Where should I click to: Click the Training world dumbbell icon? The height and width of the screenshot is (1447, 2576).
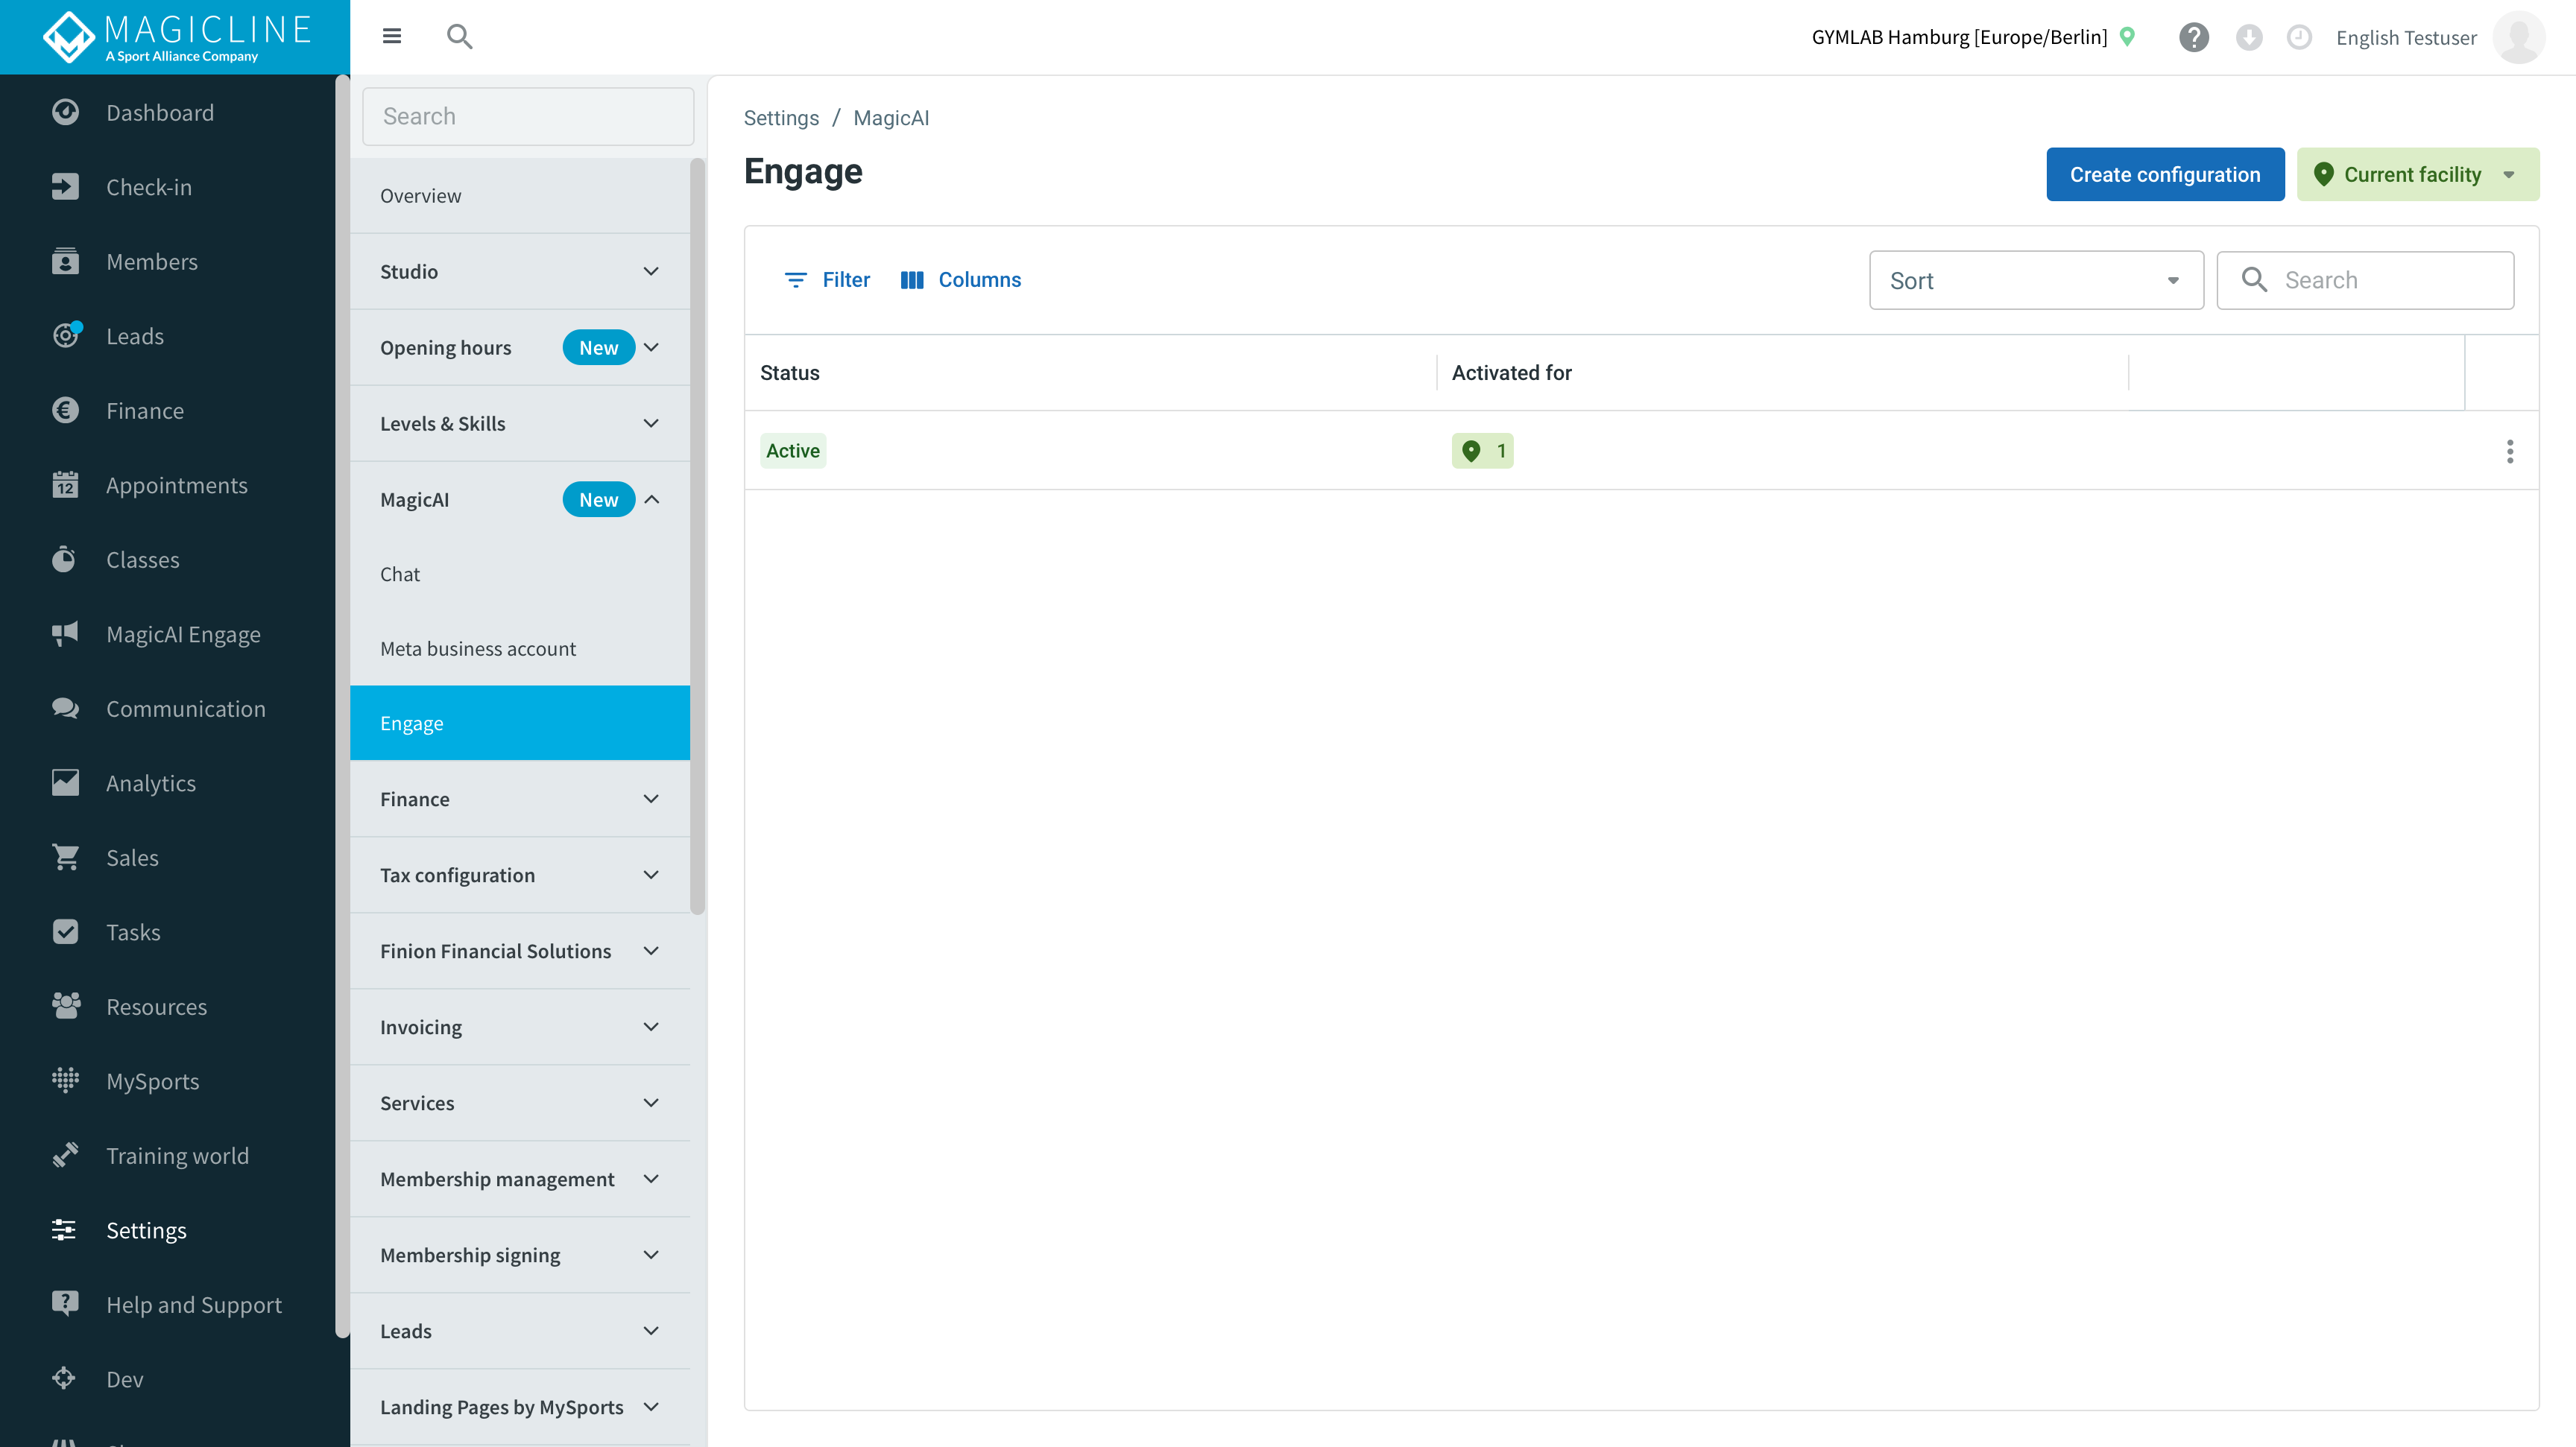(65, 1155)
